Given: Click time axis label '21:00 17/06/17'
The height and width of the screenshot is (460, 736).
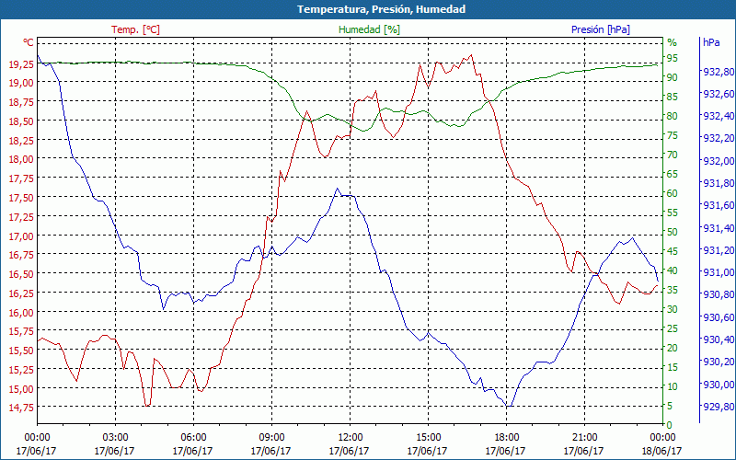Looking at the screenshot, I should [x=584, y=444].
